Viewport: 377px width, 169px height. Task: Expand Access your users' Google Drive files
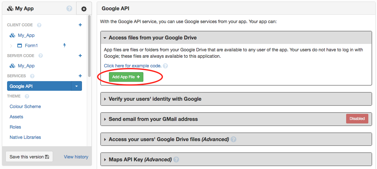click(x=105, y=139)
